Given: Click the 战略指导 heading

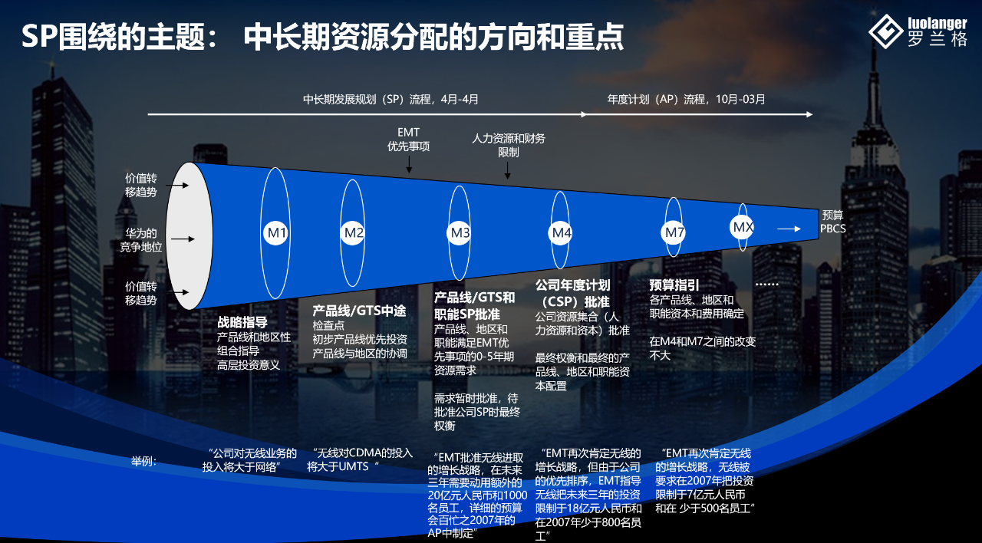Looking at the screenshot, I should pyautogui.click(x=242, y=323).
